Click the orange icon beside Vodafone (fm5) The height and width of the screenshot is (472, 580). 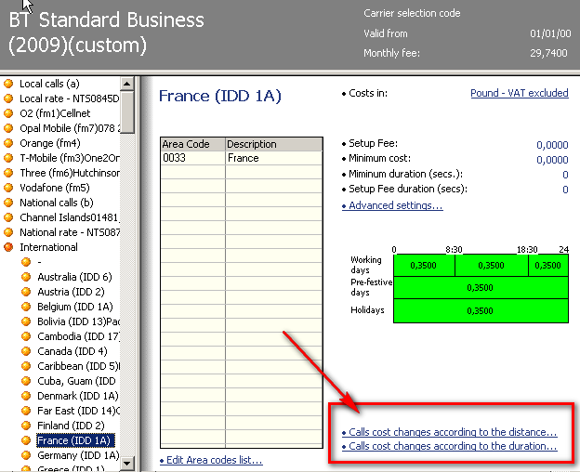pos(9,188)
